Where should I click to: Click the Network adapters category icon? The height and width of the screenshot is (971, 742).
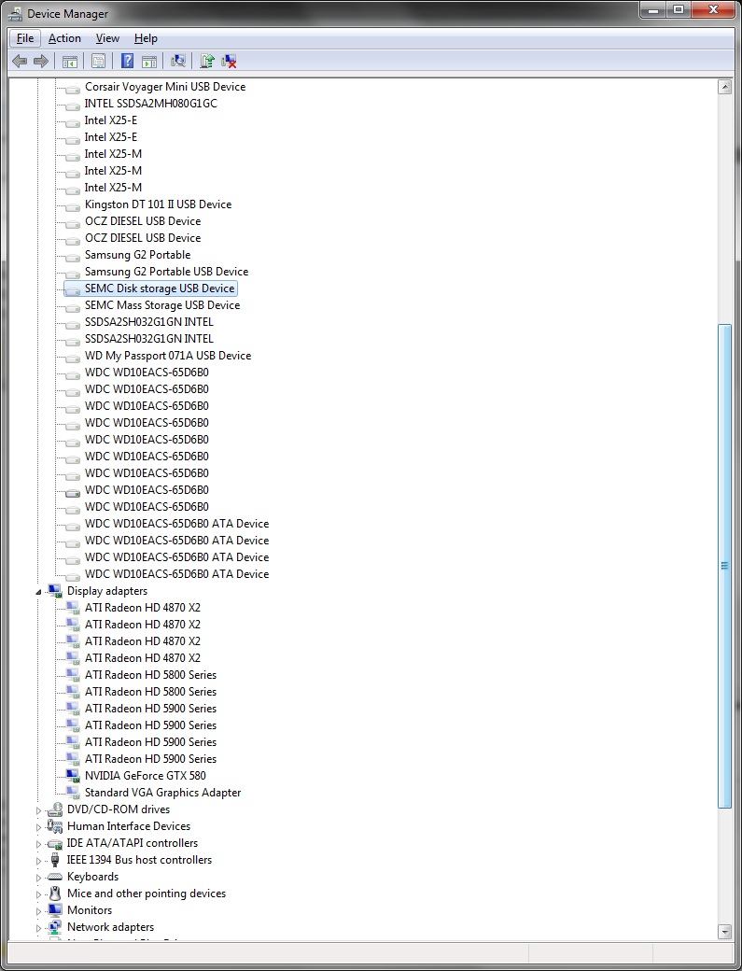pos(55,927)
